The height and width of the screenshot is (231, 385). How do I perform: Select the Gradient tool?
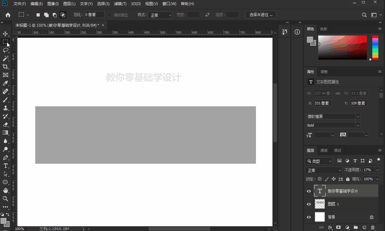(5, 133)
